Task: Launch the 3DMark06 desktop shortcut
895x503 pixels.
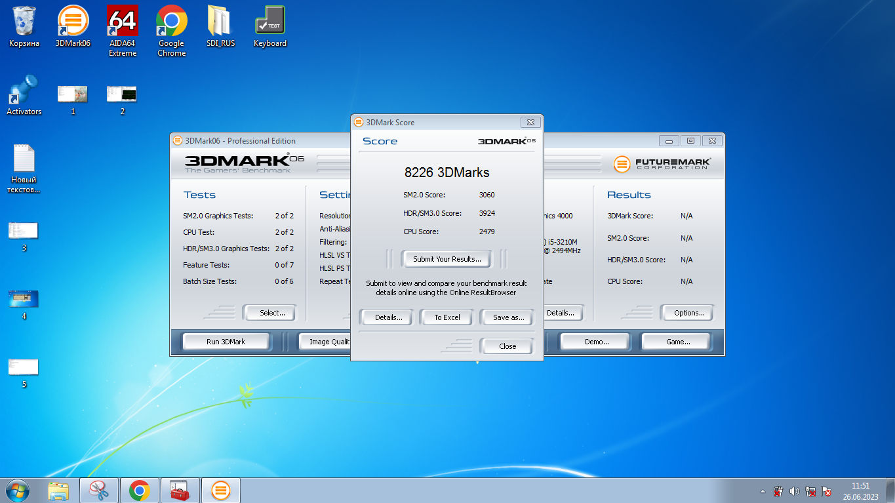Action: 73,27
